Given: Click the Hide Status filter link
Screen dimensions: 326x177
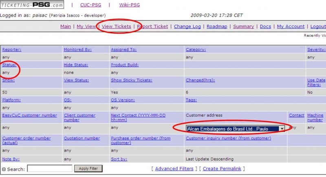Looking at the screenshot, I should tap(76, 65).
